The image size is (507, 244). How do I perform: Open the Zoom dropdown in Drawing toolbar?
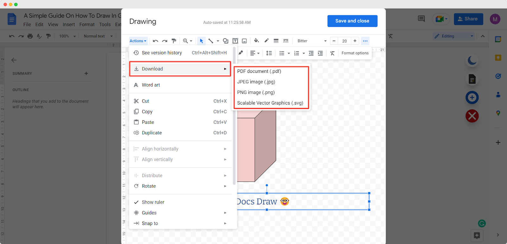tap(188, 41)
